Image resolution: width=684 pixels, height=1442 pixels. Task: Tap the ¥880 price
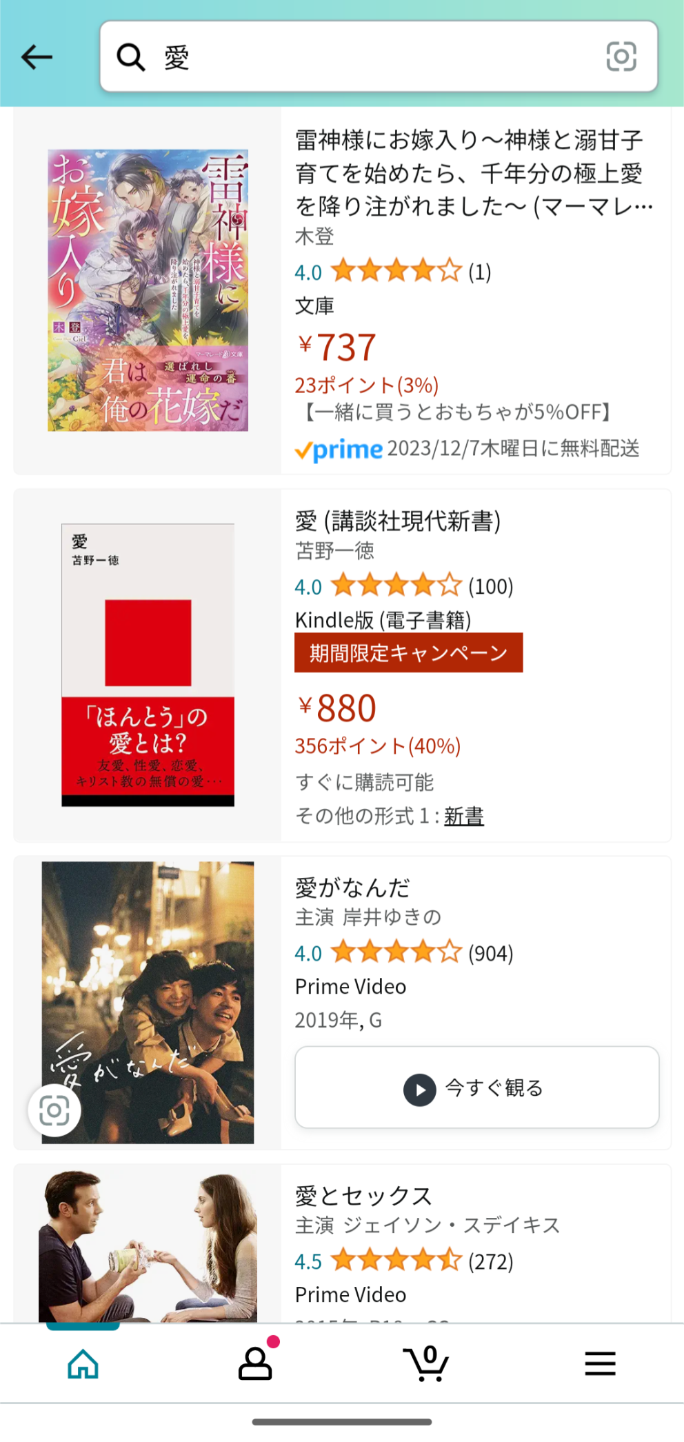(338, 708)
